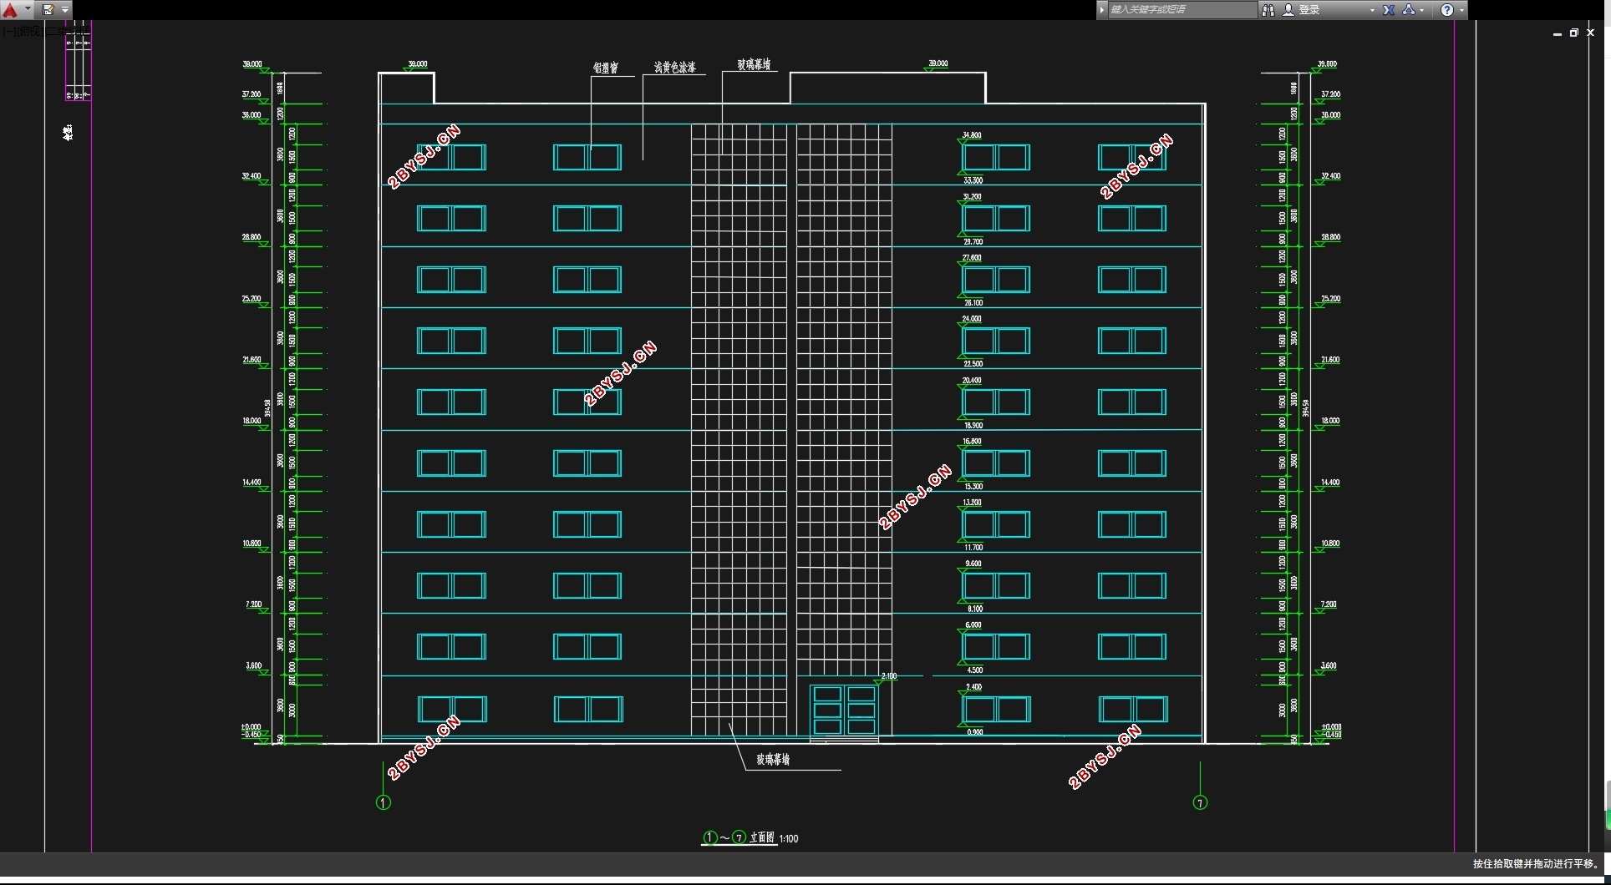Select the axis bubble numbered 7
The width and height of the screenshot is (1611, 885).
coord(1200,802)
